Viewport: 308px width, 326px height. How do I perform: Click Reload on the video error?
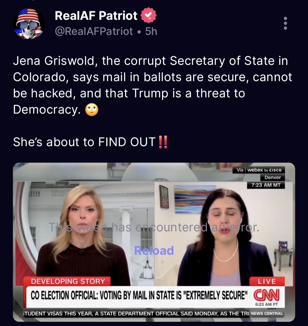tap(154, 250)
